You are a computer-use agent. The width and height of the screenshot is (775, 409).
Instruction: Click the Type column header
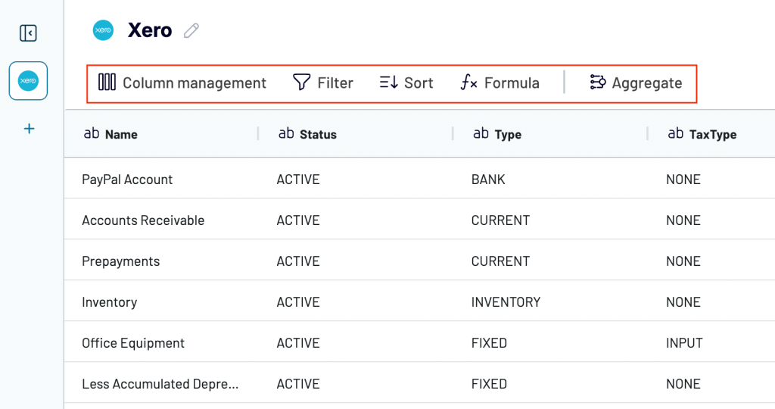click(507, 134)
